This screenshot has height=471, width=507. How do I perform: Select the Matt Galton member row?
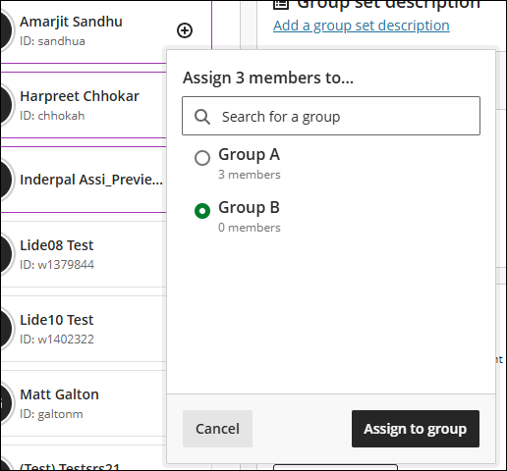tap(84, 403)
